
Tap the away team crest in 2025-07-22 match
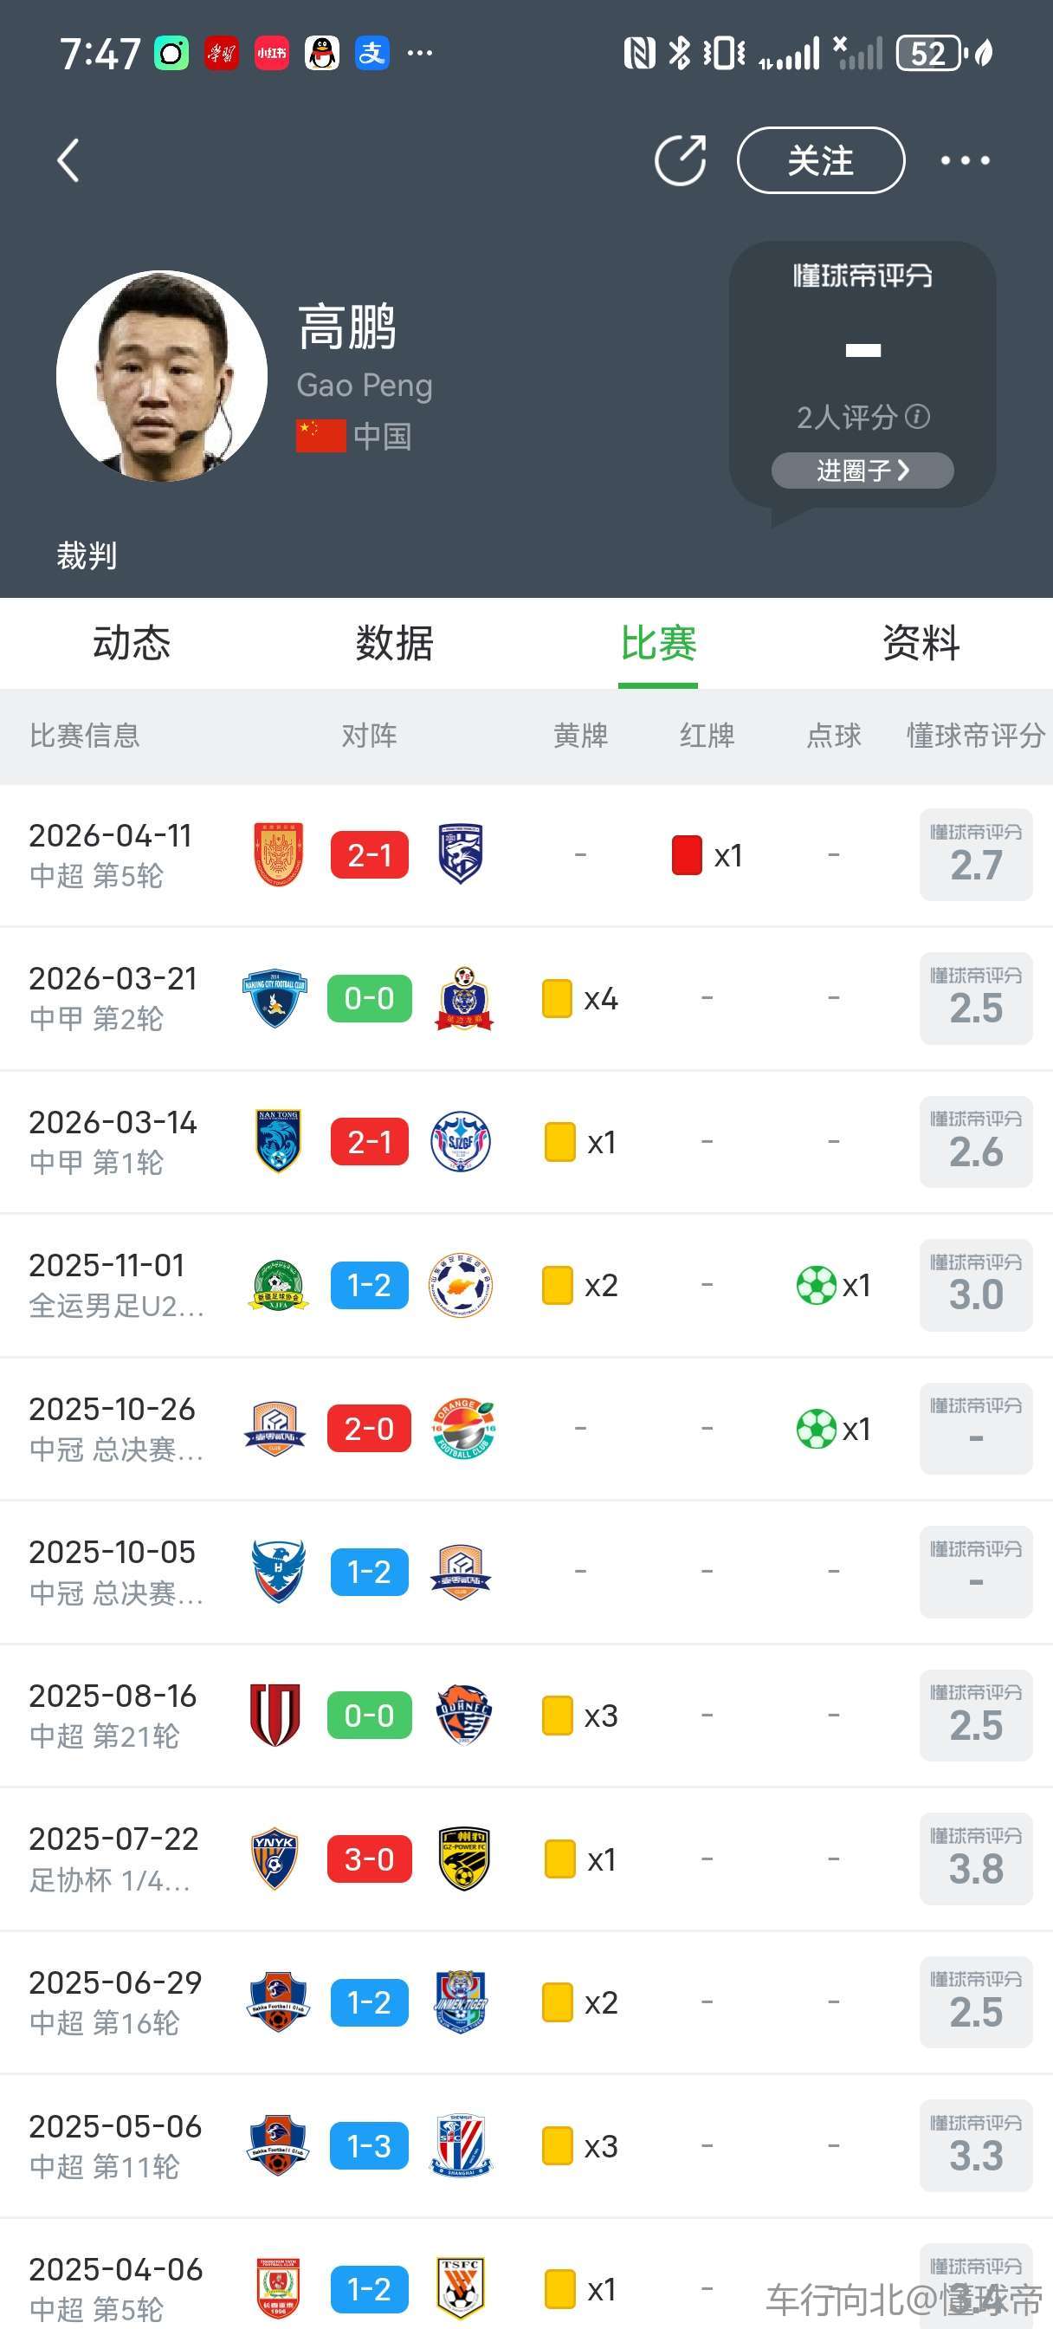coord(462,1859)
